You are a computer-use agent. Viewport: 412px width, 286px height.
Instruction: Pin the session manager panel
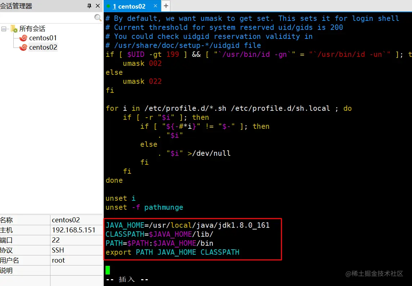tap(89, 6)
